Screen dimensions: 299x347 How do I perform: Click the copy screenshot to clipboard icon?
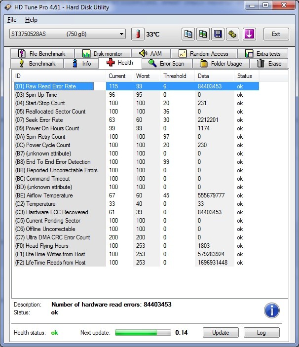click(x=203, y=34)
